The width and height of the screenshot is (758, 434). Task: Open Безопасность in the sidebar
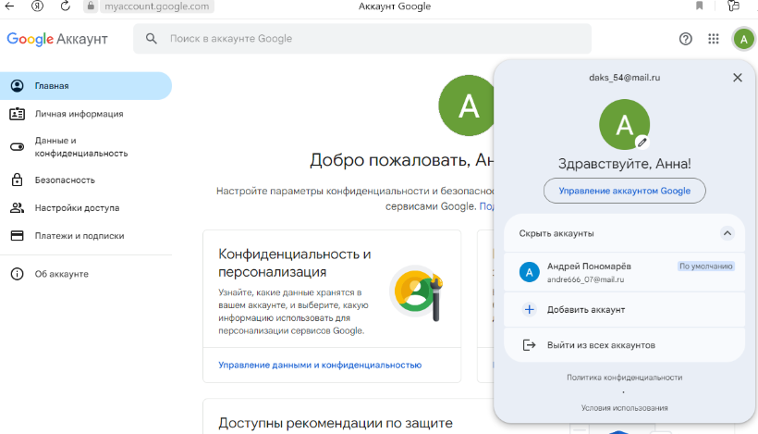click(x=86, y=180)
